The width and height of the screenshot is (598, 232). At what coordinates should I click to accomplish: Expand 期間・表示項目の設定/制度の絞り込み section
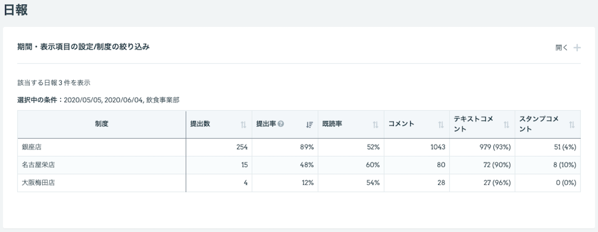point(84,47)
